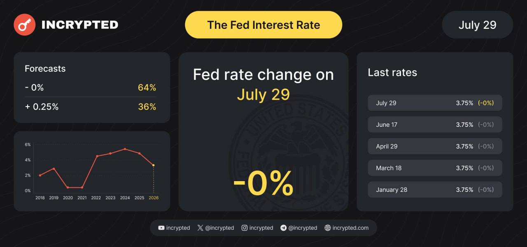The height and width of the screenshot is (247, 527).
Task: Click the July 29 date pill
Action: click(x=478, y=25)
